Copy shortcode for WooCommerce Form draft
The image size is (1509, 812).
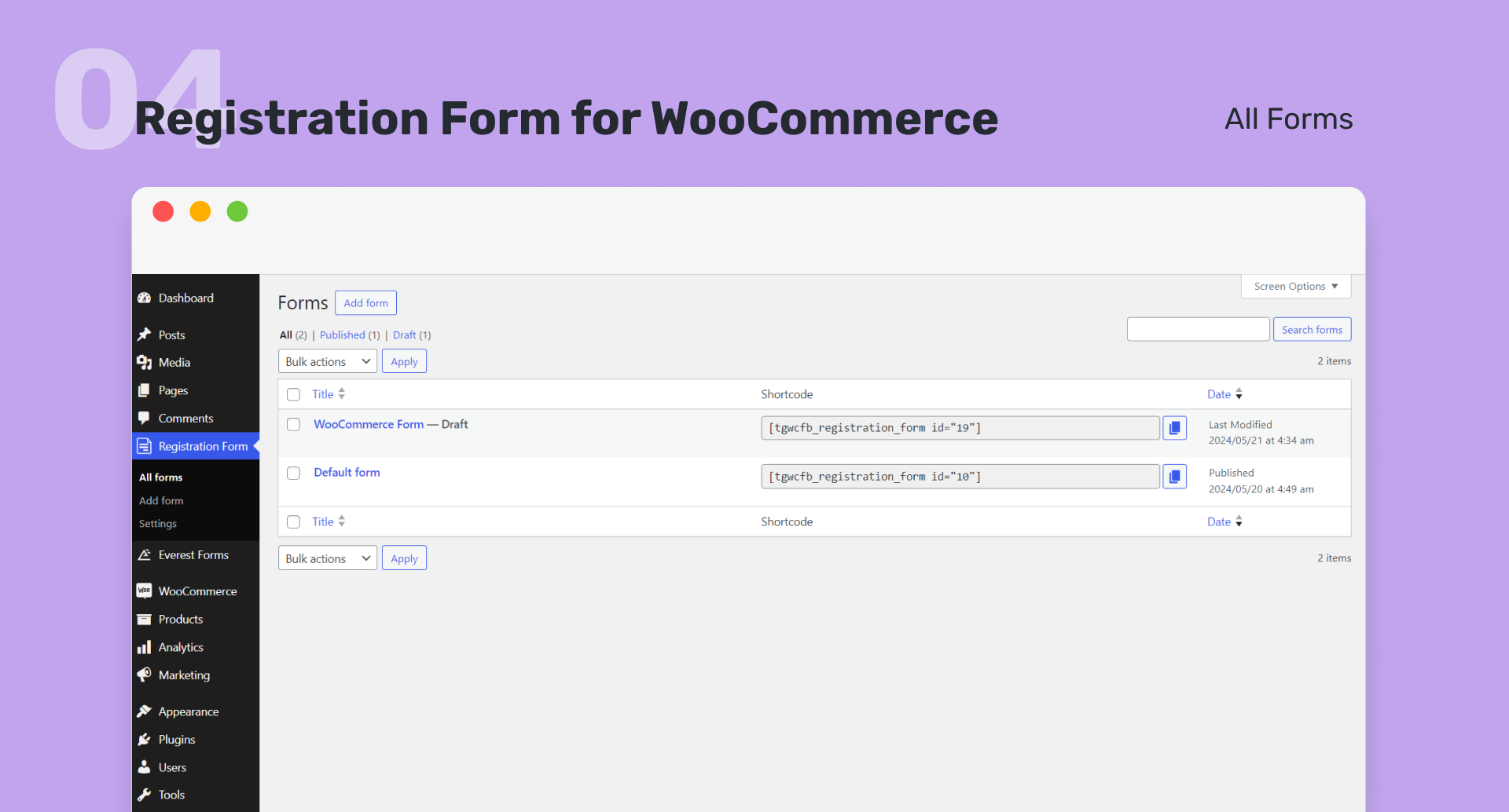tap(1174, 428)
